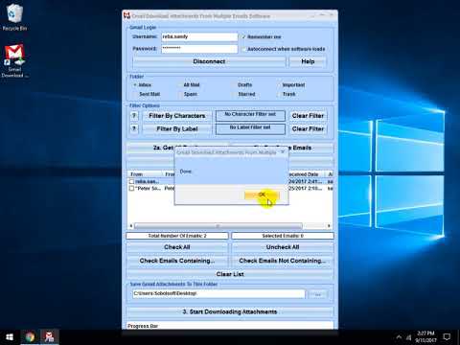Show hidden system tray icons

(x=399, y=337)
